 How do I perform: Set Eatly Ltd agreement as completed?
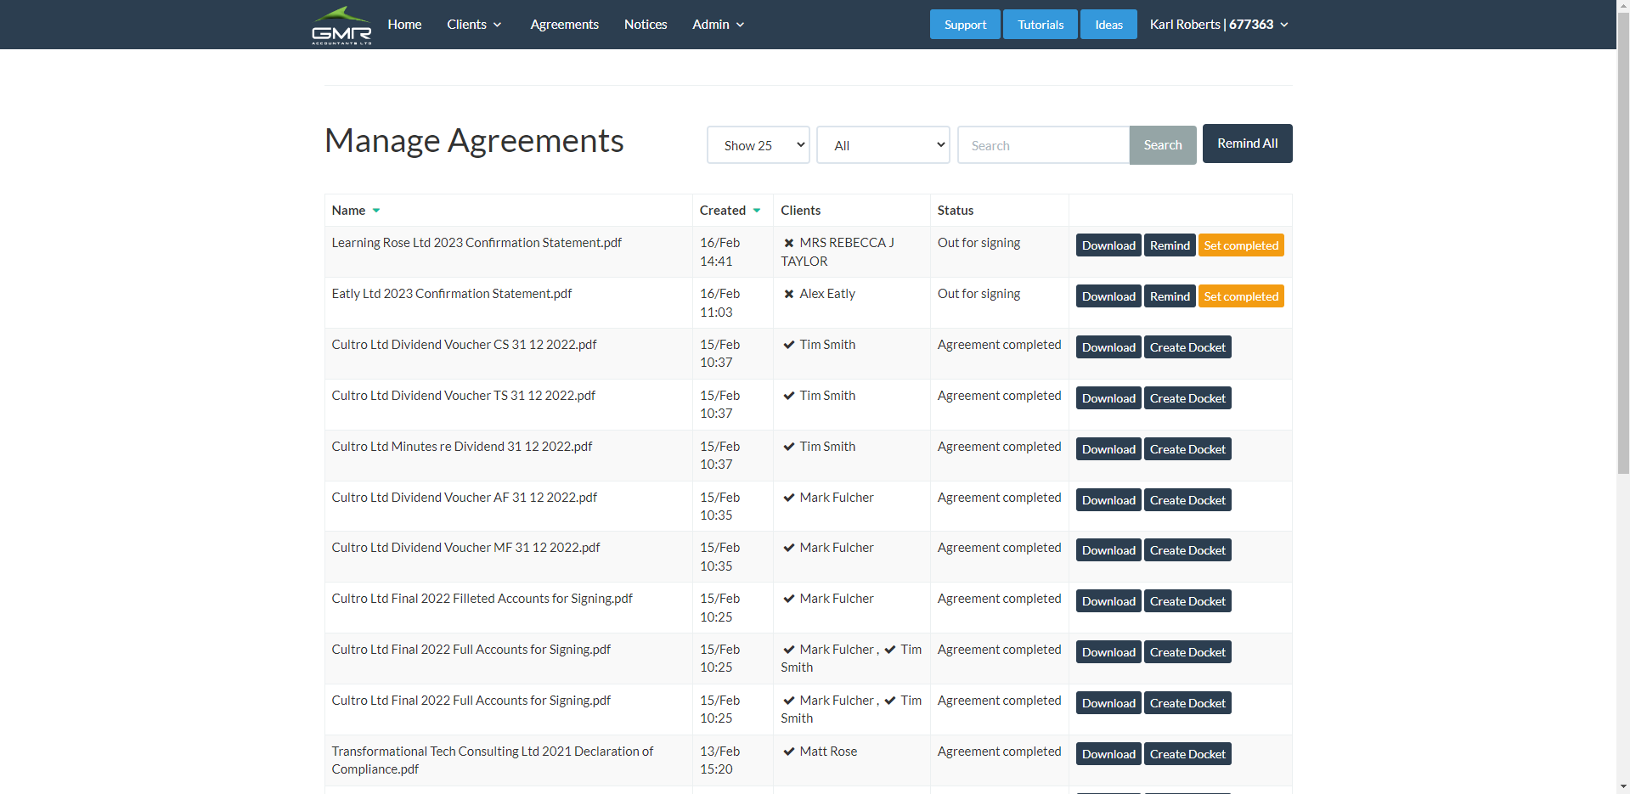(x=1241, y=296)
